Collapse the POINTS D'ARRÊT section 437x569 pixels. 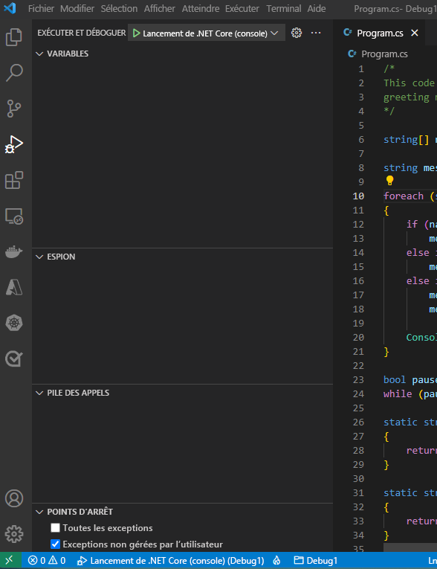point(39,512)
